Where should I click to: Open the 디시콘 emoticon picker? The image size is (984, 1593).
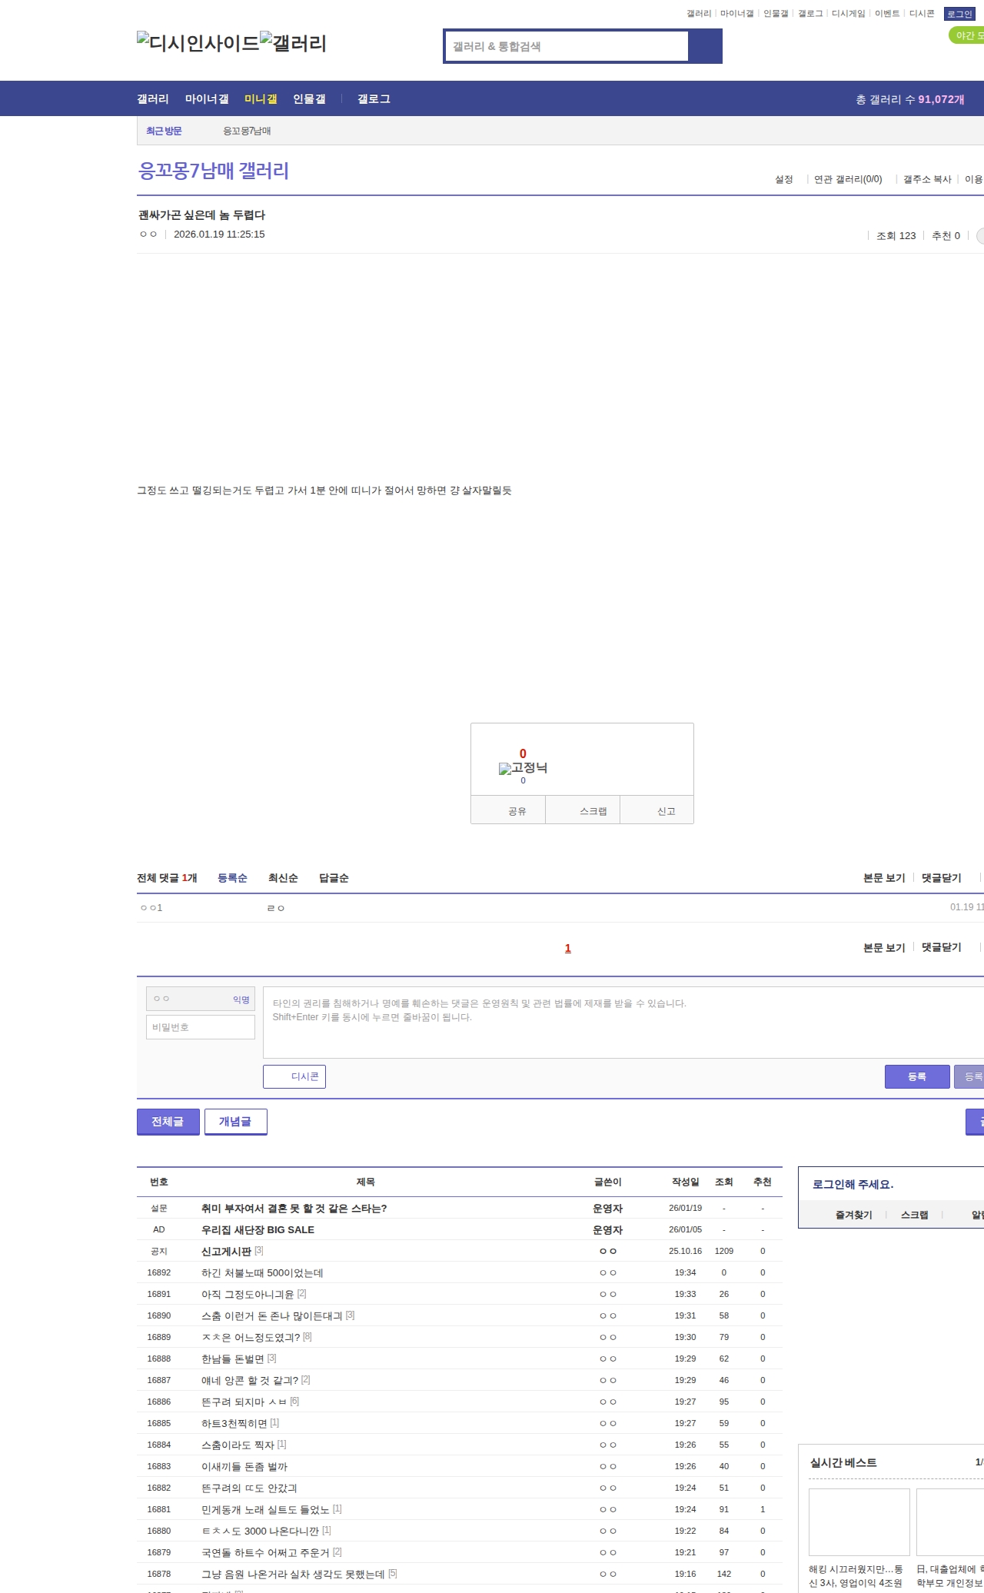click(x=294, y=1076)
